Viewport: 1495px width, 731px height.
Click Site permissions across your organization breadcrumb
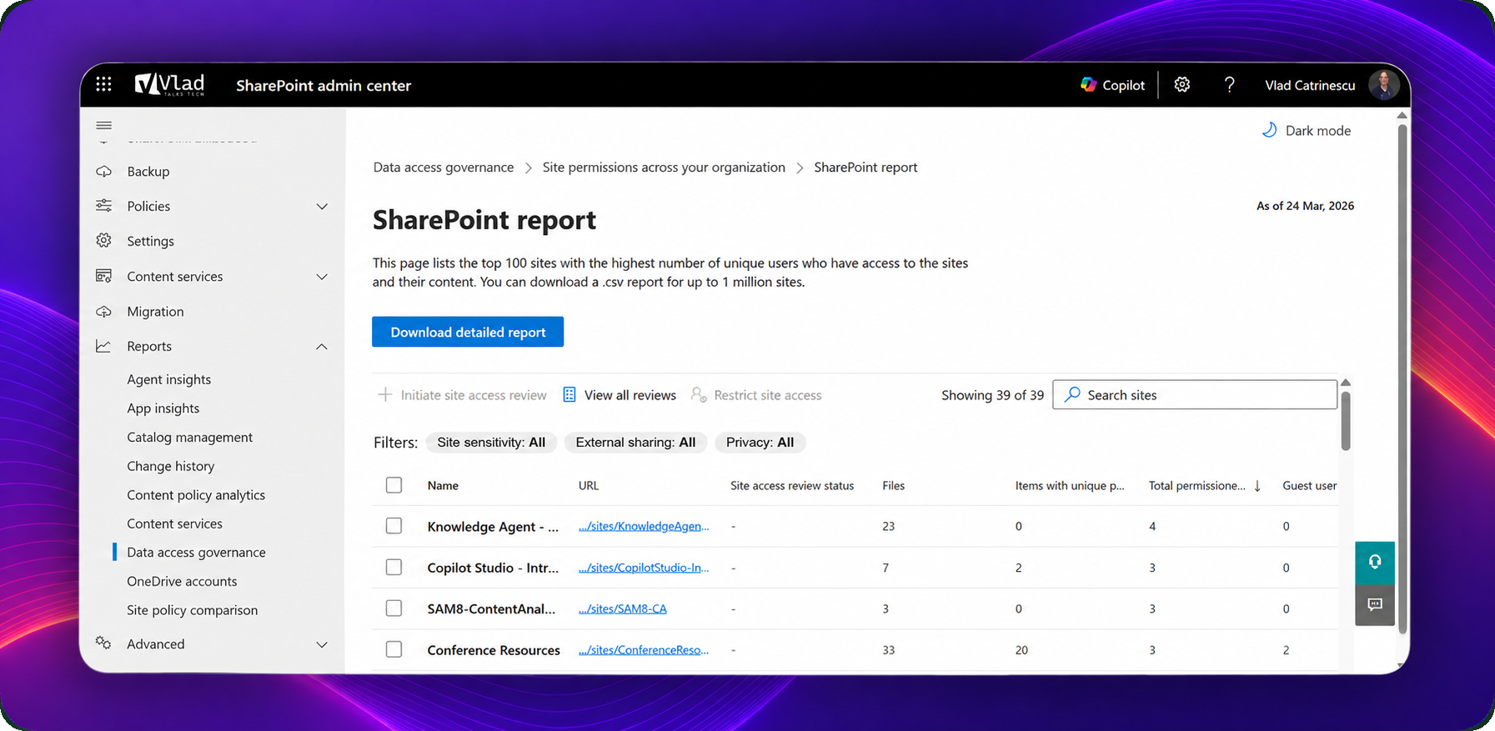click(x=664, y=168)
